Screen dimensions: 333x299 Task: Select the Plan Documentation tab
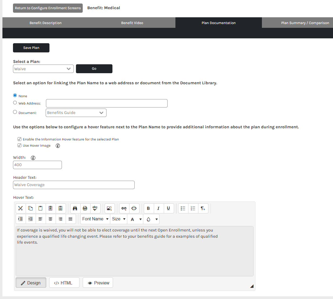click(219, 23)
